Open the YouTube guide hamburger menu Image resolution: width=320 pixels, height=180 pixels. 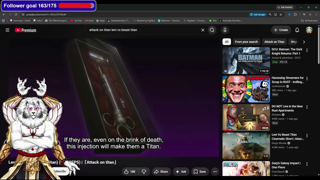tap(7, 30)
